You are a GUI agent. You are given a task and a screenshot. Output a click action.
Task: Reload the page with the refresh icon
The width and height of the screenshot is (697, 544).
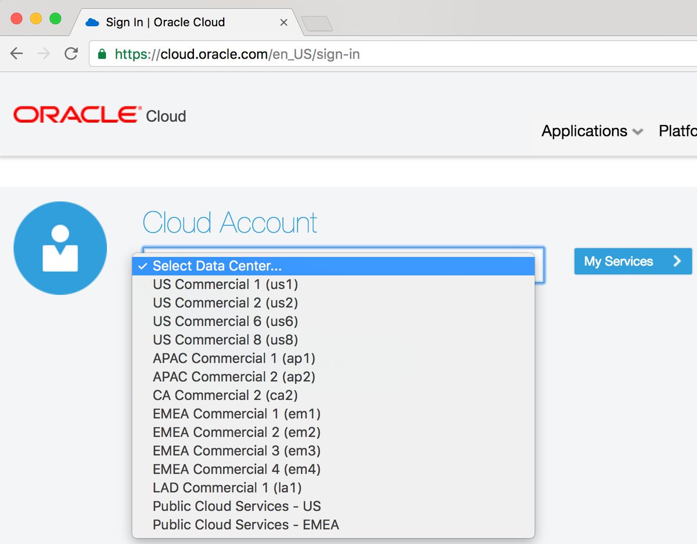click(x=71, y=54)
